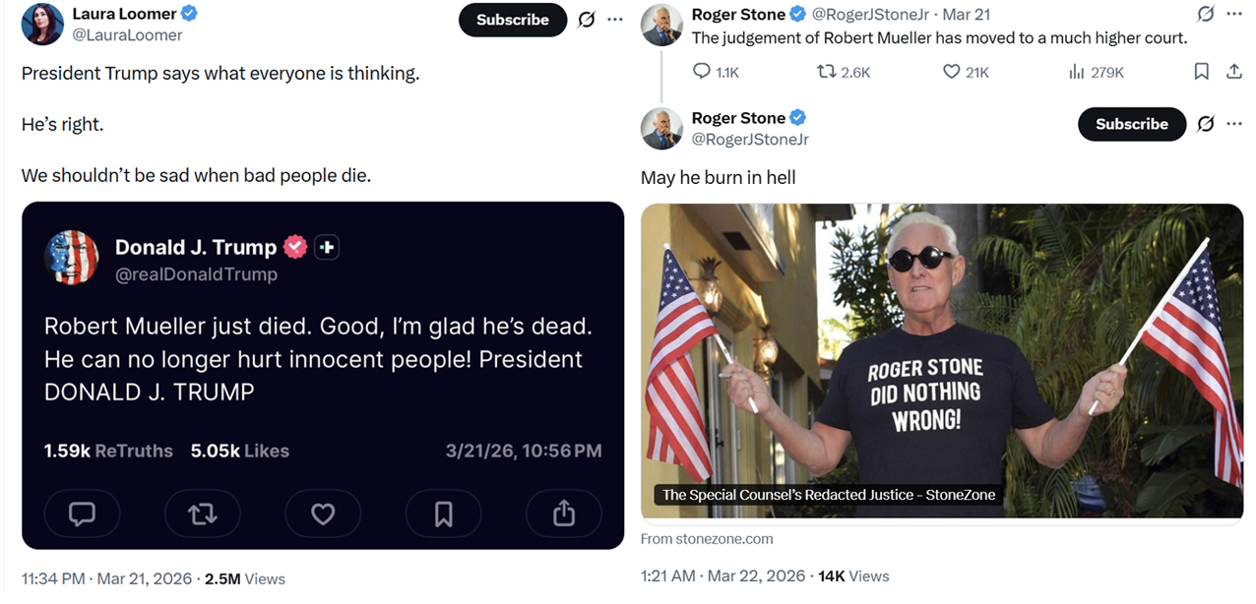
Task: Click the reply icon on Trump's quoted post
Action: 82,513
